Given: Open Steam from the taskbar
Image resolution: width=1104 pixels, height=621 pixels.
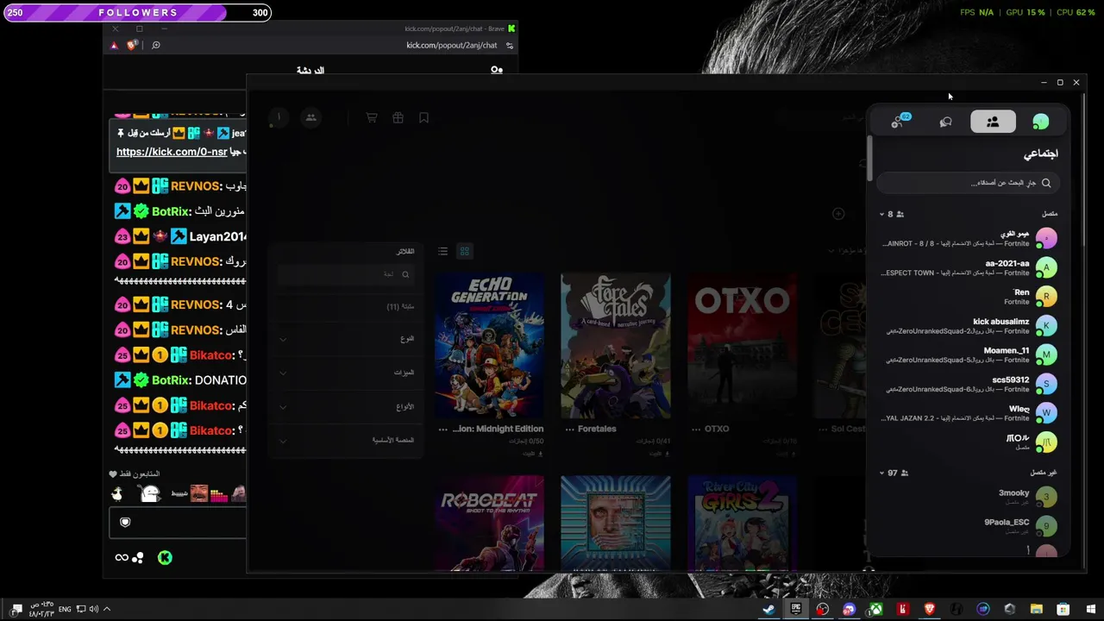Looking at the screenshot, I should [768, 610].
